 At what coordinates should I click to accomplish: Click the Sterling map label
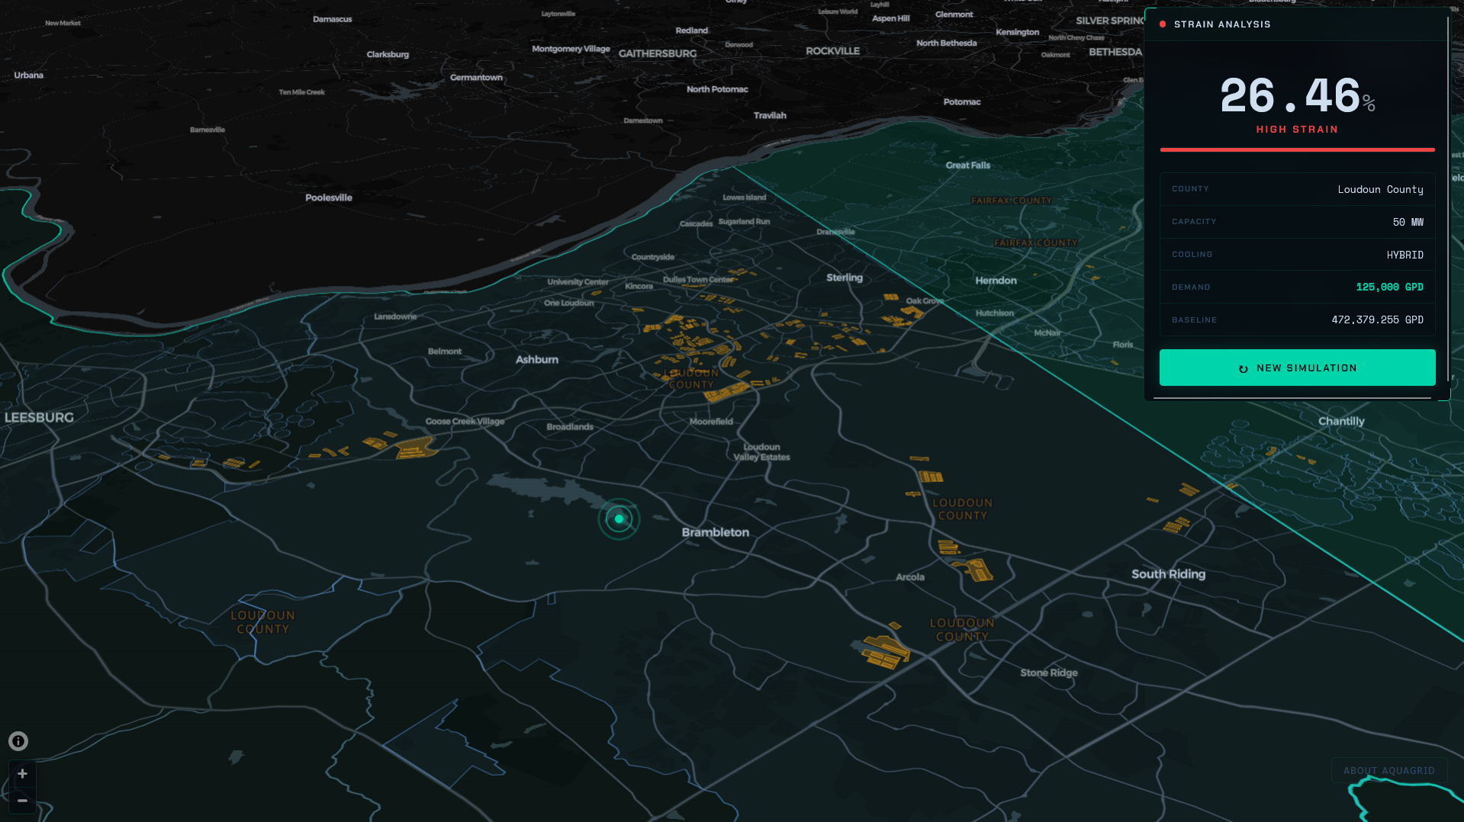pos(845,278)
